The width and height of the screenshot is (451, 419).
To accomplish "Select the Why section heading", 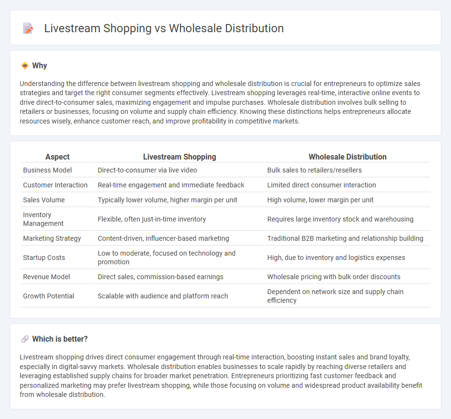I will [x=40, y=66].
